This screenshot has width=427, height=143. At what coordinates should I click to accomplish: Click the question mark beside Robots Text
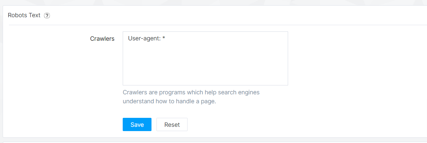point(47,16)
